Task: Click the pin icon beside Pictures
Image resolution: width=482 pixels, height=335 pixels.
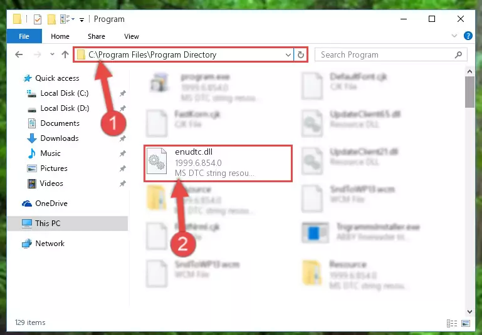Action: click(x=123, y=168)
